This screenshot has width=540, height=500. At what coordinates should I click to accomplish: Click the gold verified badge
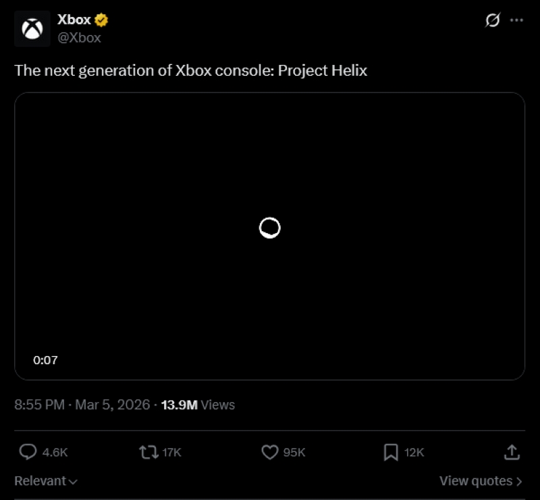click(x=102, y=20)
